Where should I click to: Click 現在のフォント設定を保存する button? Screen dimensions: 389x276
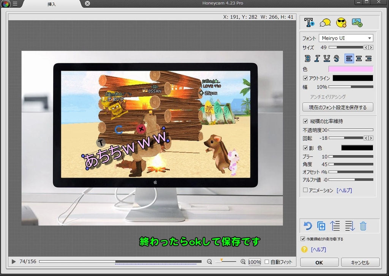click(338, 107)
